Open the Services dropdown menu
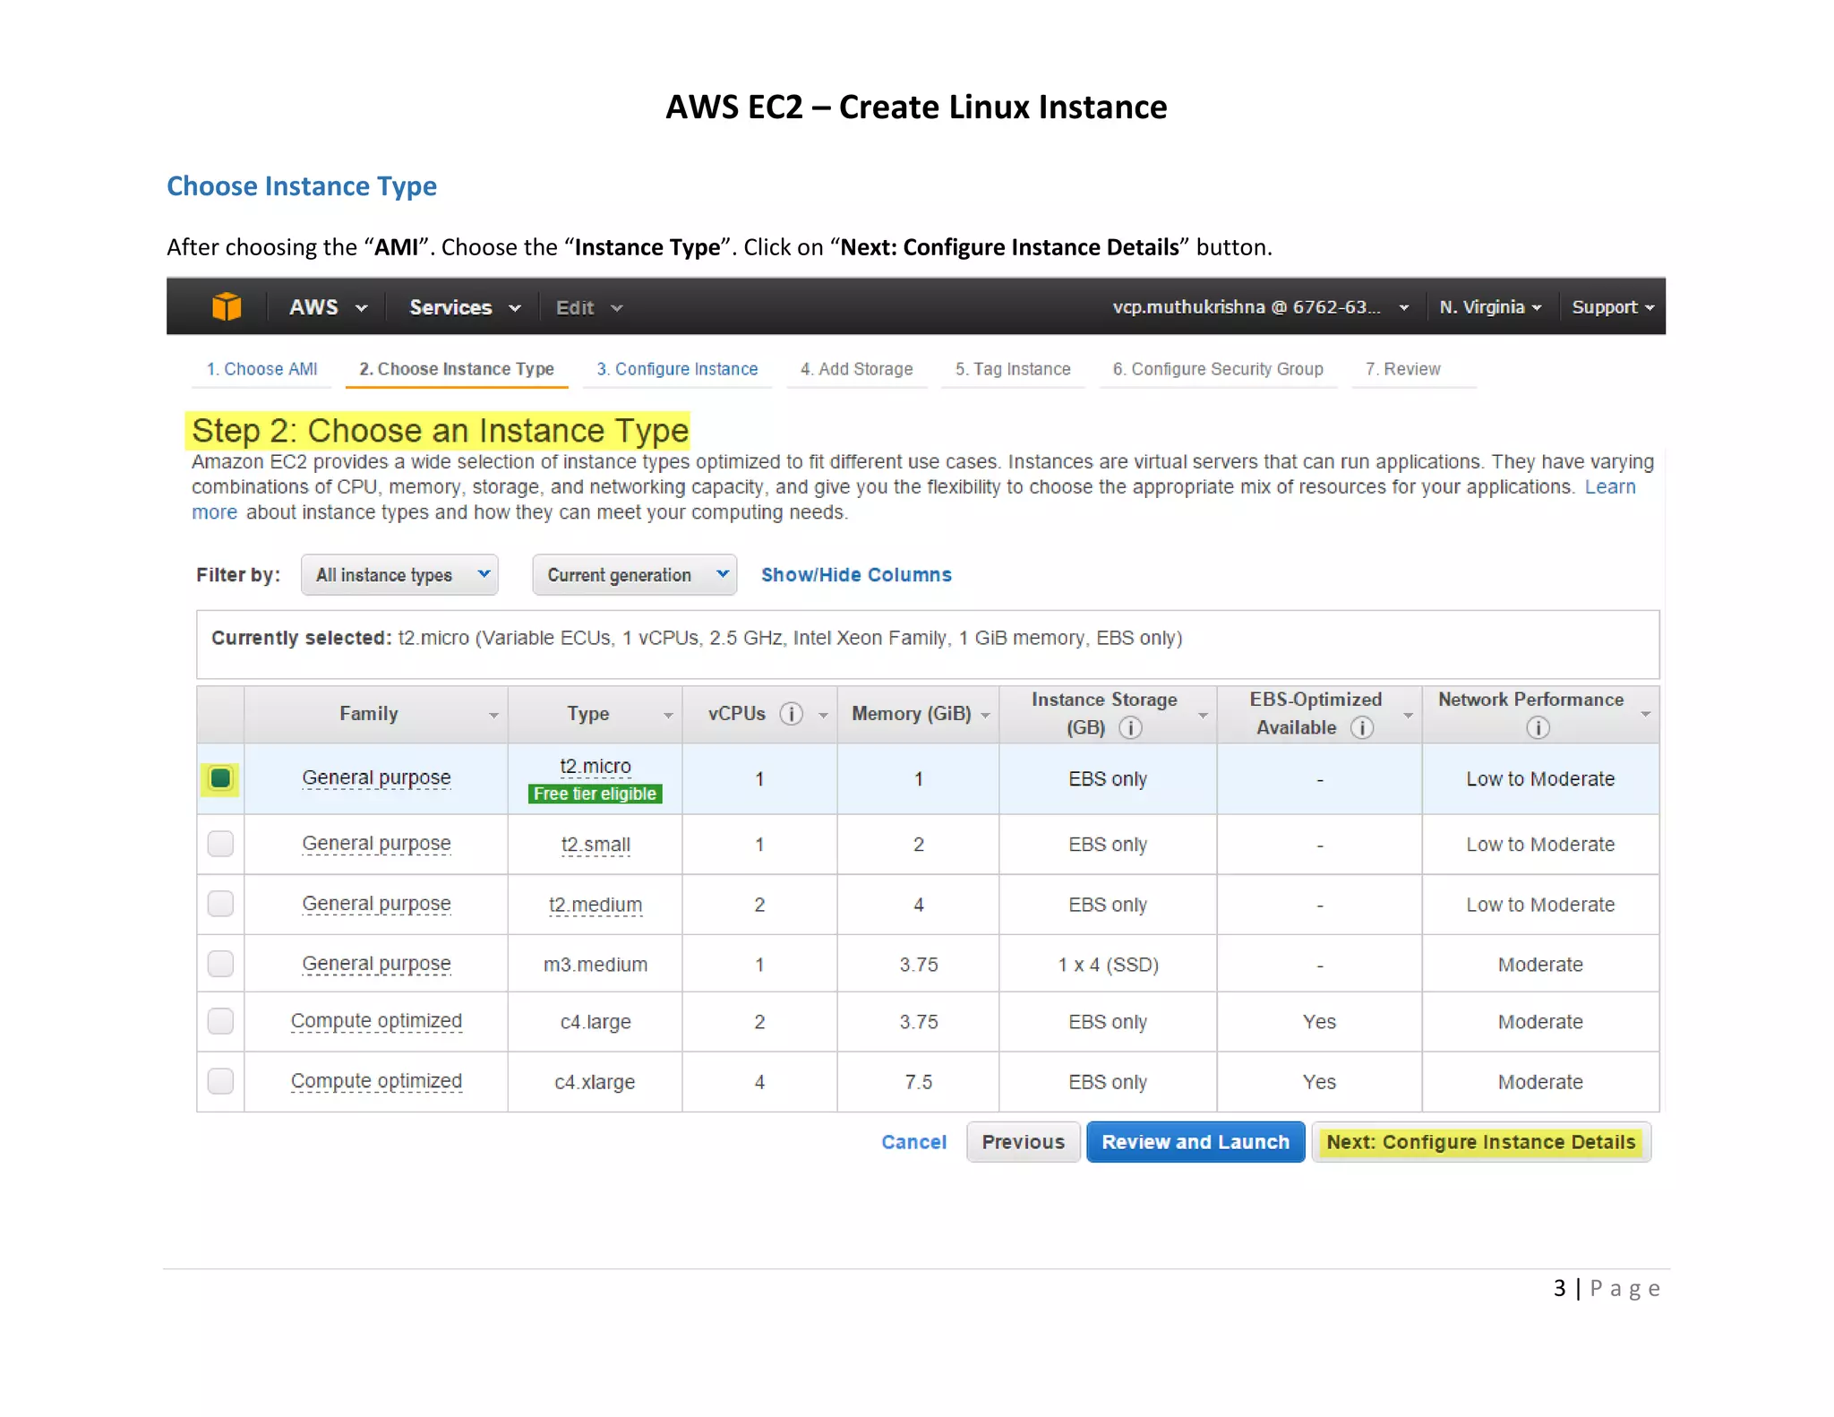 coord(465,307)
